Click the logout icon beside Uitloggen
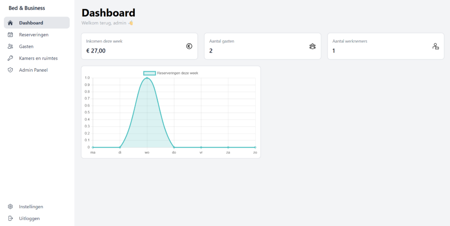Viewport: 450px width, 226px height. 10,219
